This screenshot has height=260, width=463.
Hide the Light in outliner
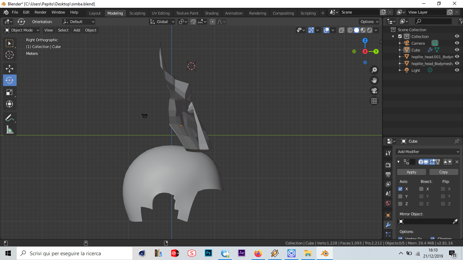457,70
